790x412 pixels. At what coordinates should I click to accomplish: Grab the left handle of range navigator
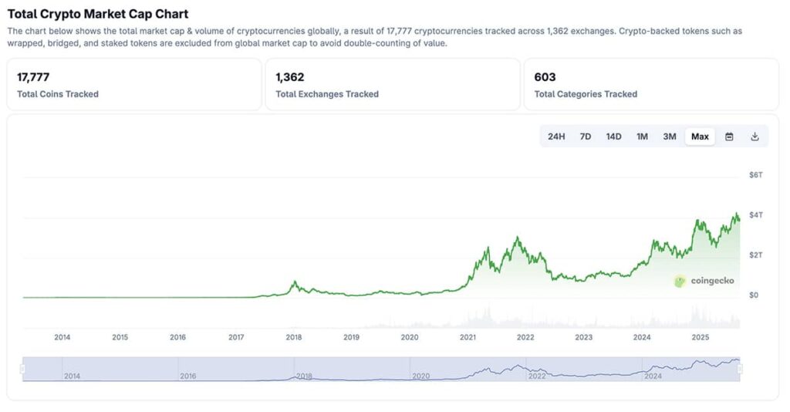click(x=22, y=370)
